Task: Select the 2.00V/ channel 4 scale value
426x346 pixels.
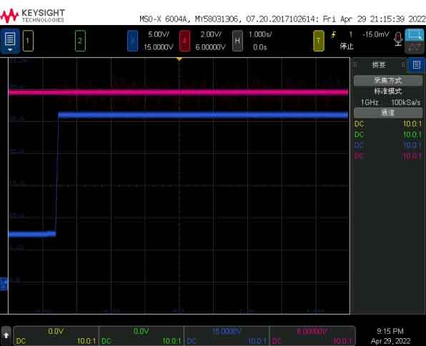Action: pyautogui.click(x=211, y=34)
